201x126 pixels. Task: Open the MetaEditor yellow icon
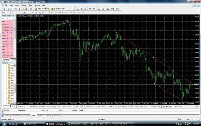[x=49, y=9]
